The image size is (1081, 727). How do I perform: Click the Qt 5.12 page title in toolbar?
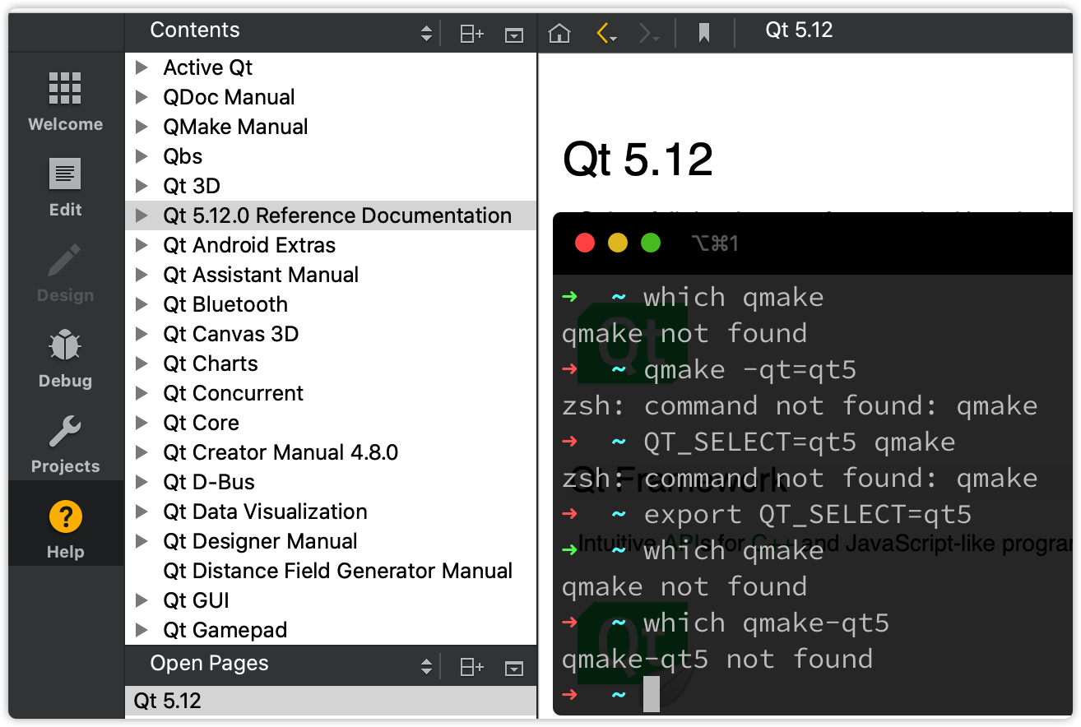coord(799,30)
